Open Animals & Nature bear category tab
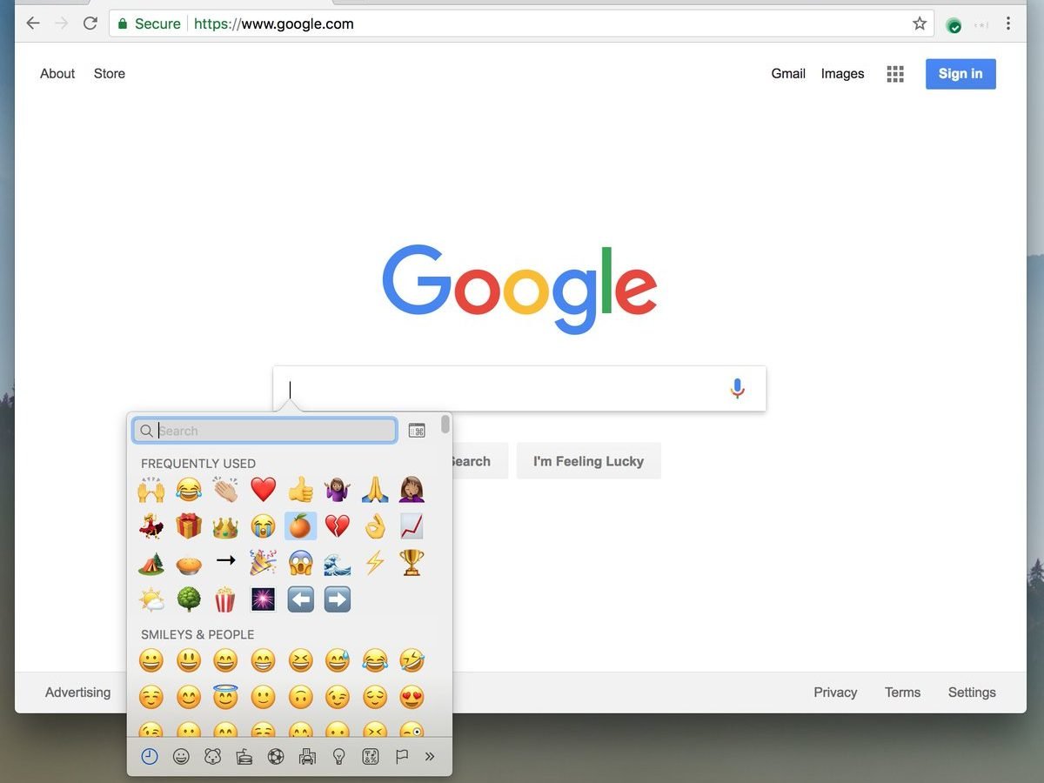Image resolution: width=1044 pixels, height=783 pixels. click(x=212, y=757)
